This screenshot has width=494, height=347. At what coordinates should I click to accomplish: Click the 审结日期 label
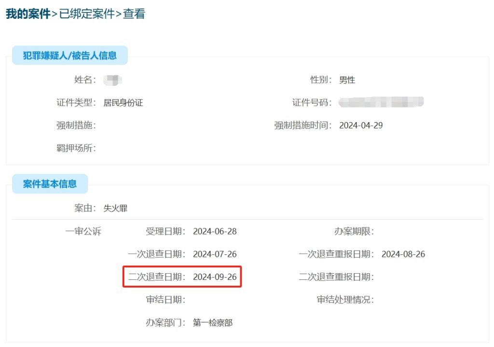[166, 299]
